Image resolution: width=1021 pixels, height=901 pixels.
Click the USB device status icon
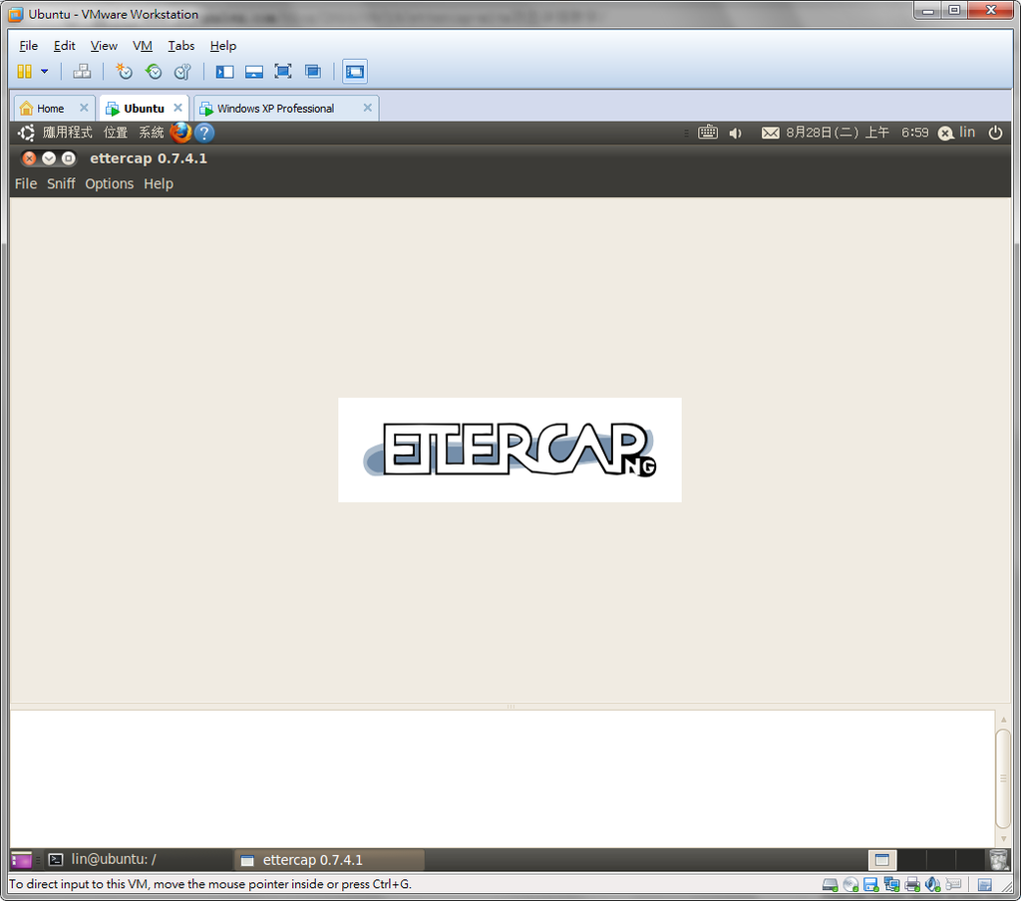(x=954, y=885)
